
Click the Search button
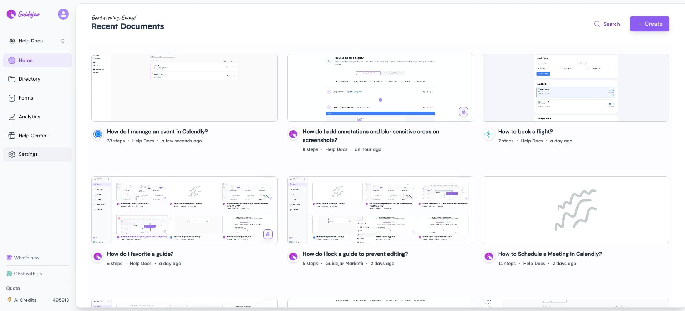point(607,24)
